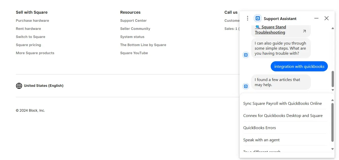Change region via United States (English)
Viewport: 339px width, 160px height.
[44, 86]
